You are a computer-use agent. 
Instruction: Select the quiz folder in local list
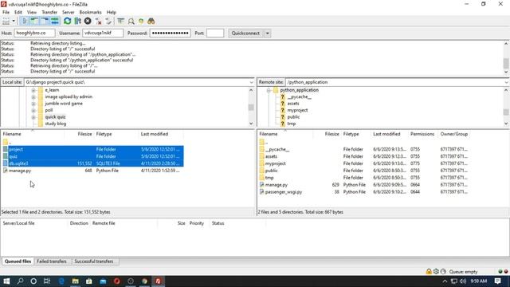coord(92,156)
